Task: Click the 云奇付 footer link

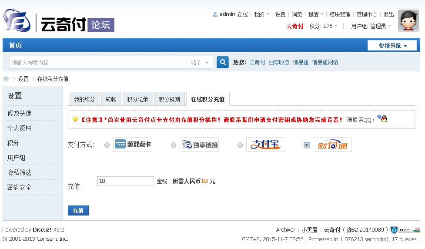Action: 332,230
